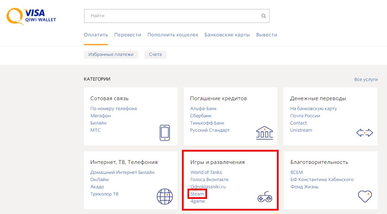Choose По номеру телефона

pos(114,108)
